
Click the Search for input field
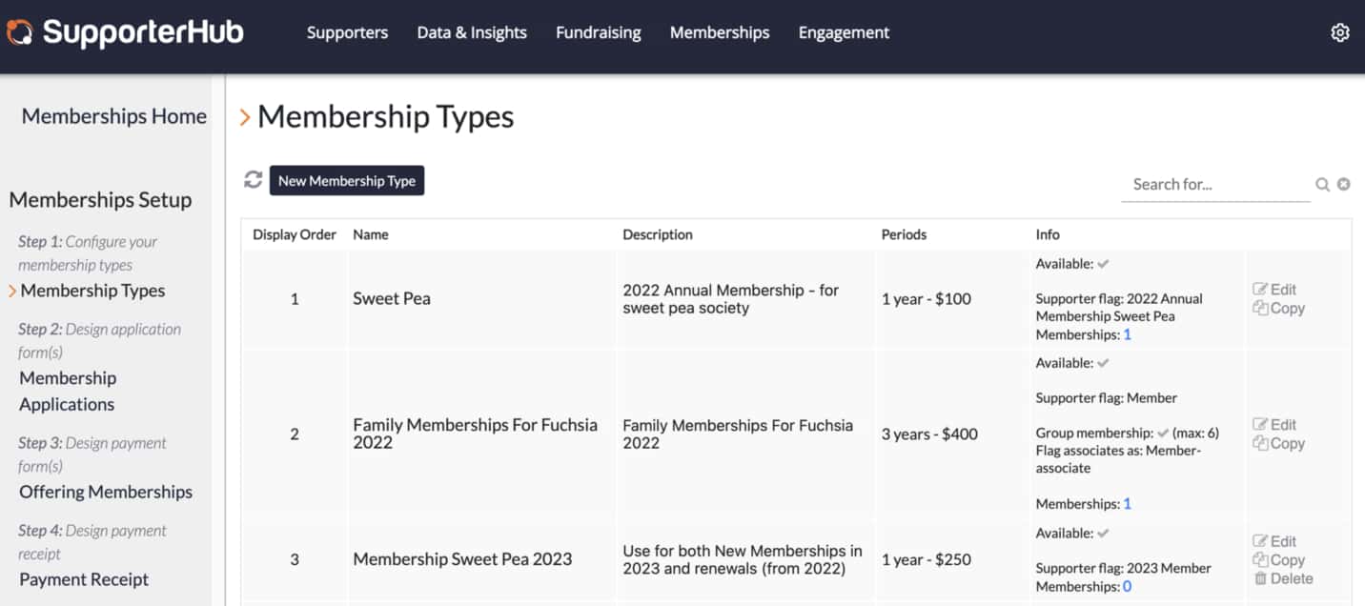(1215, 185)
